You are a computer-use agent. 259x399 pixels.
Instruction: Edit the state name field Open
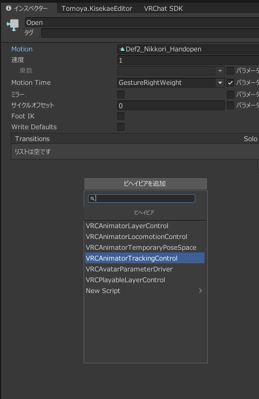[142, 22]
